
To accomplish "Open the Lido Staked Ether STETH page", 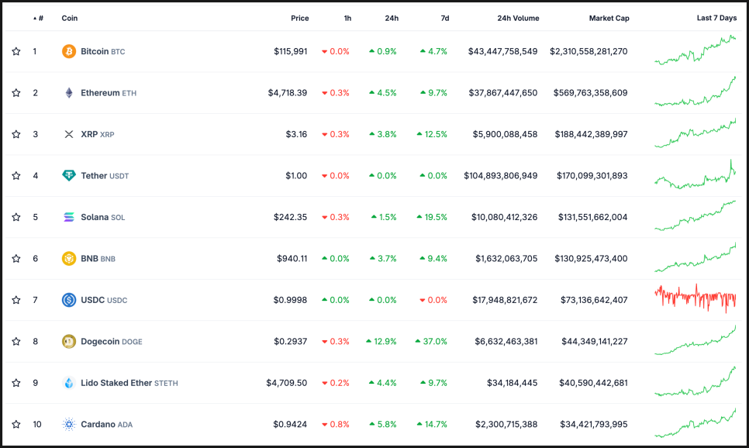I will click(x=129, y=383).
